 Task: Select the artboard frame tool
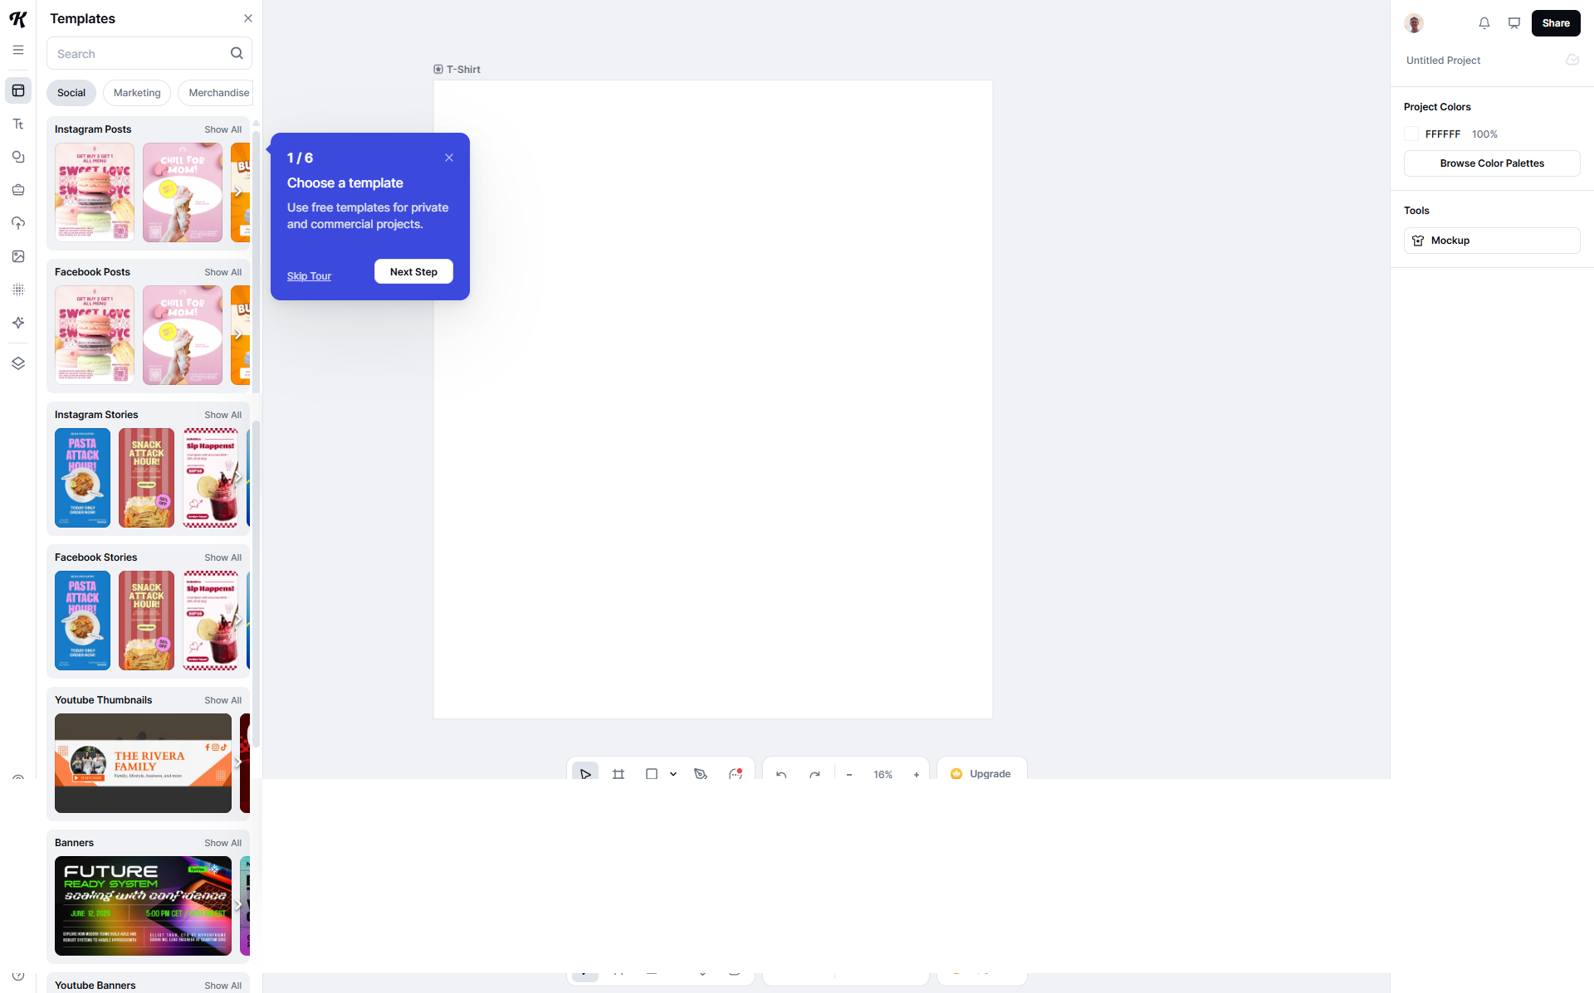pyautogui.click(x=619, y=774)
